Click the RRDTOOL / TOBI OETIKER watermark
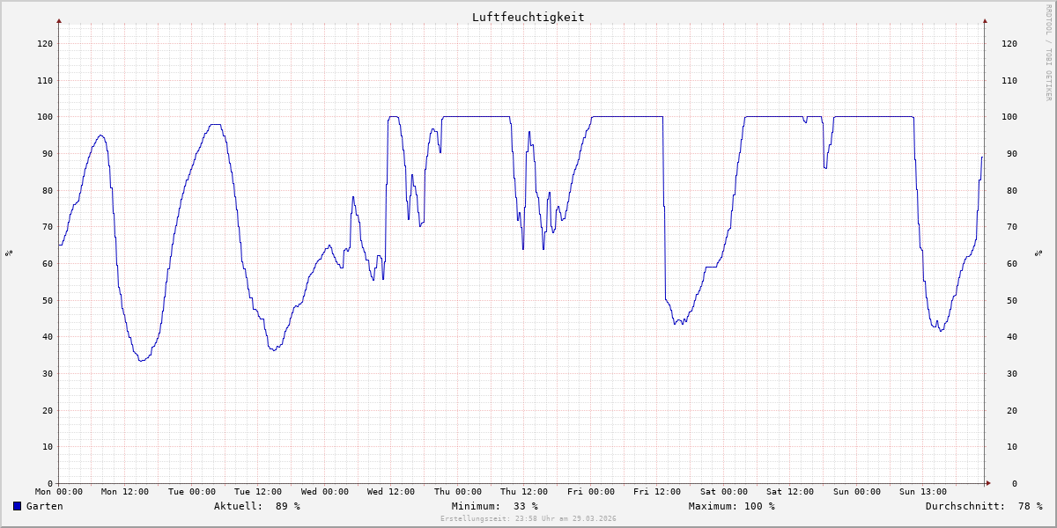1057x528 pixels. 1047,52
